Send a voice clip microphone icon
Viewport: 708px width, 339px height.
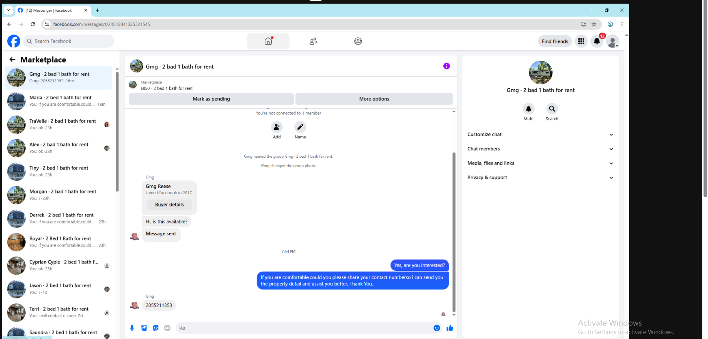pyautogui.click(x=132, y=328)
